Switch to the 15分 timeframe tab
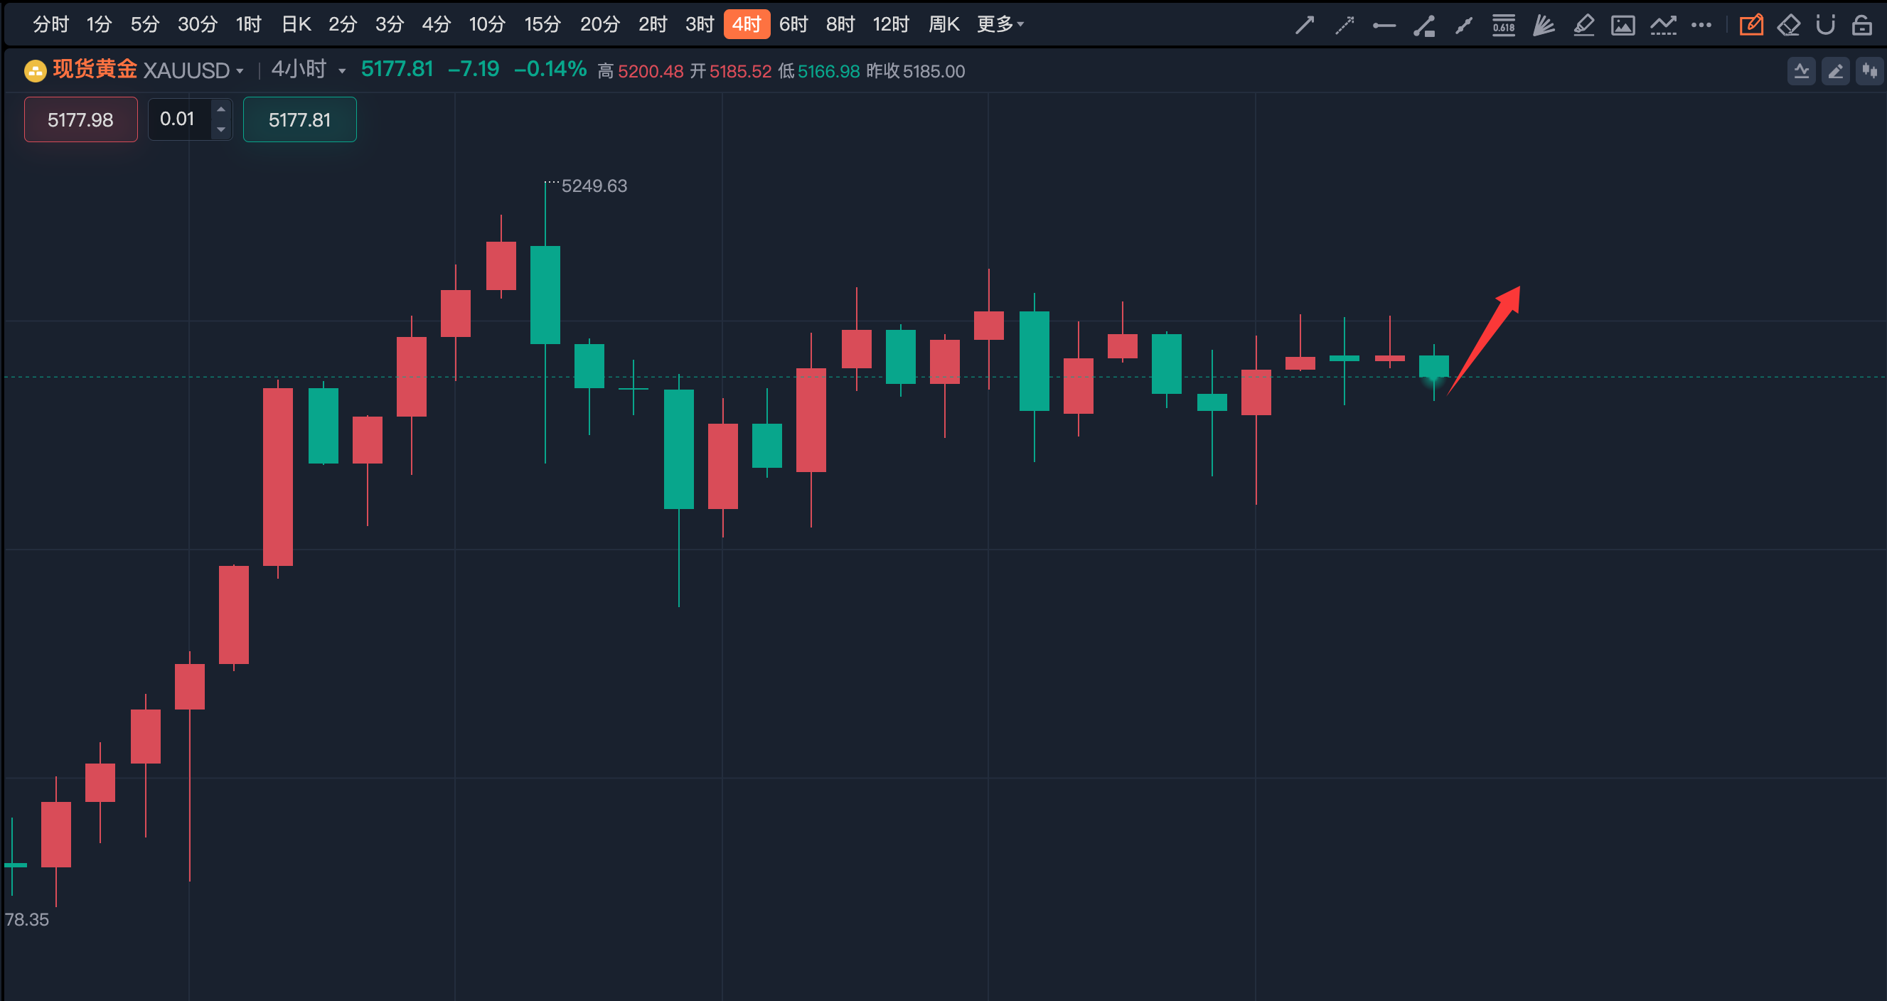This screenshot has width=1887, height=1001. click(542, 24)
